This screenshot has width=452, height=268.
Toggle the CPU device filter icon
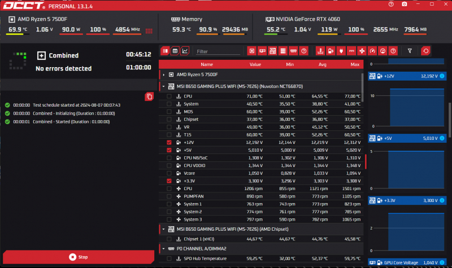tap(252, 51)
